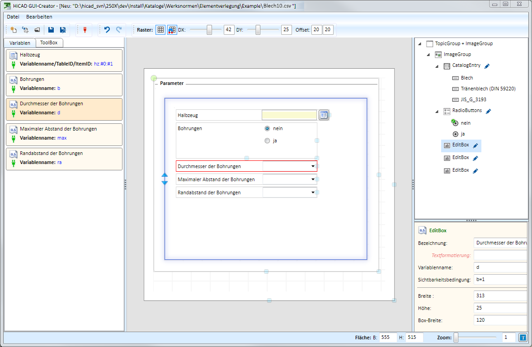Switch to the ToolBox tab

click(49, 43)
